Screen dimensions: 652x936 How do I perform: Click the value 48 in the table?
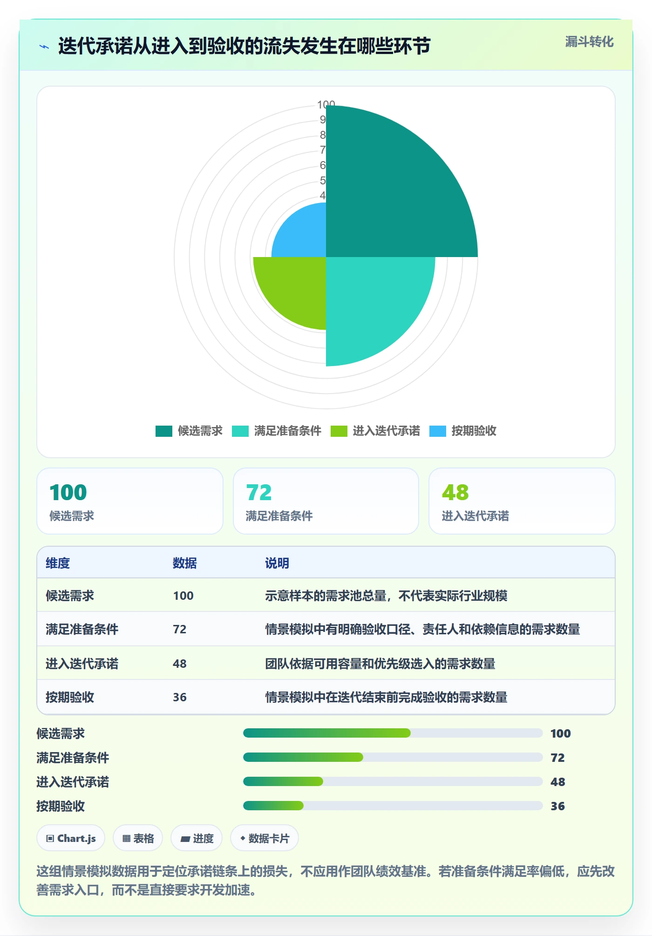tap(180, 664)
